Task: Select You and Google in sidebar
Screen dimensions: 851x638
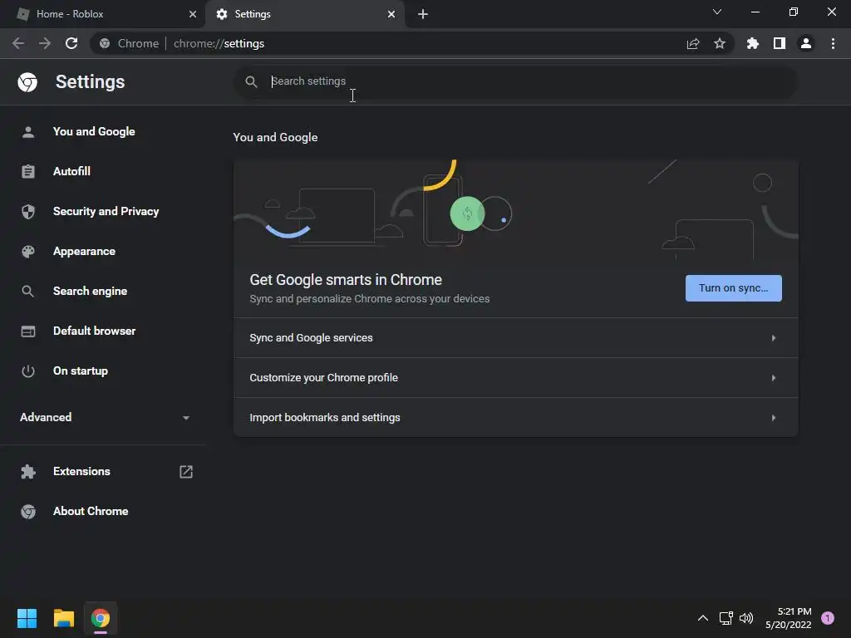Action: (x=94, y=132)
